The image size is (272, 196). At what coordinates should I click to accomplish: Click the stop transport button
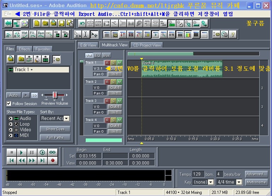12,152
